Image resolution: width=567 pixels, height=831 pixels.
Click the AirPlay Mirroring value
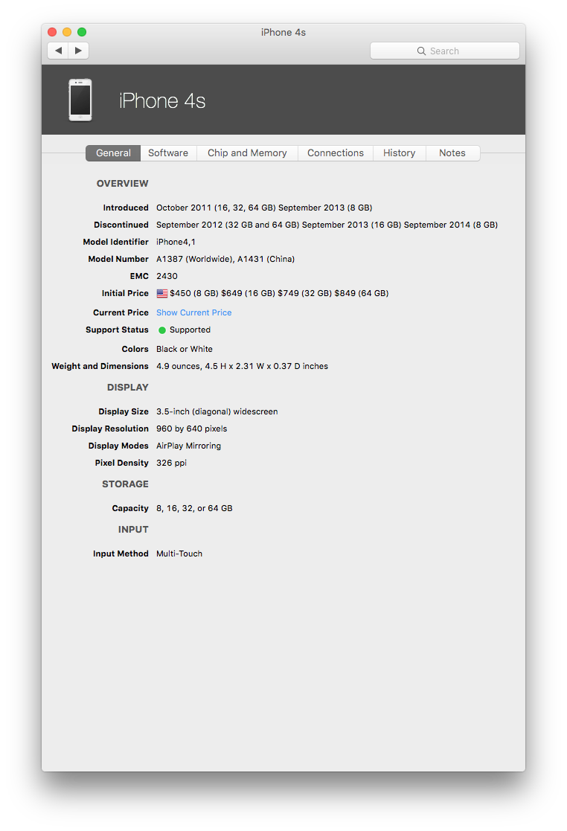pyautogui.click(x=189, y=446)
